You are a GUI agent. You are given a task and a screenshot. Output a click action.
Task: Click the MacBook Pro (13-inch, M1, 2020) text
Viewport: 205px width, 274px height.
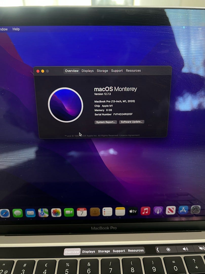tap(115, 101)
